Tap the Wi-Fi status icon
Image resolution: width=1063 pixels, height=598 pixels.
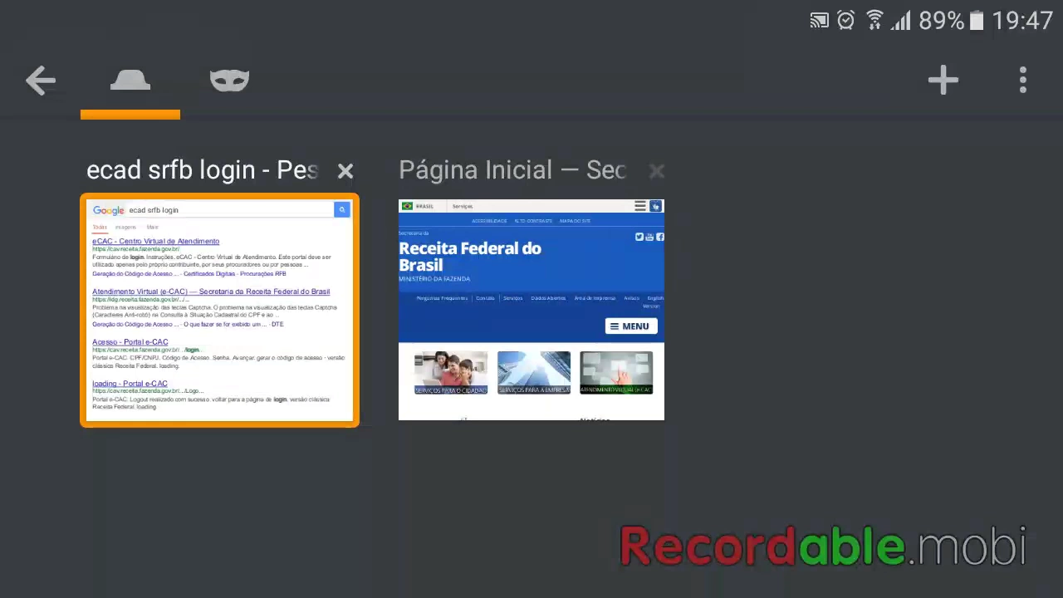[874, 21]
